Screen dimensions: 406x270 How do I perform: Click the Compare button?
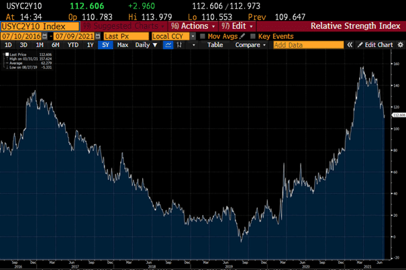tap(248, 45)
